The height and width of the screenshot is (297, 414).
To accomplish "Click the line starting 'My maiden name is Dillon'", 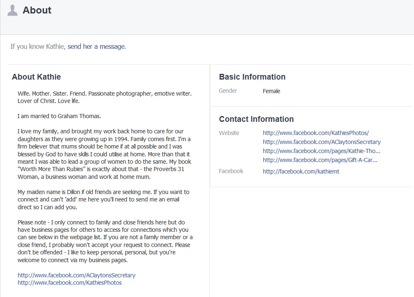I will click(103, 192).
